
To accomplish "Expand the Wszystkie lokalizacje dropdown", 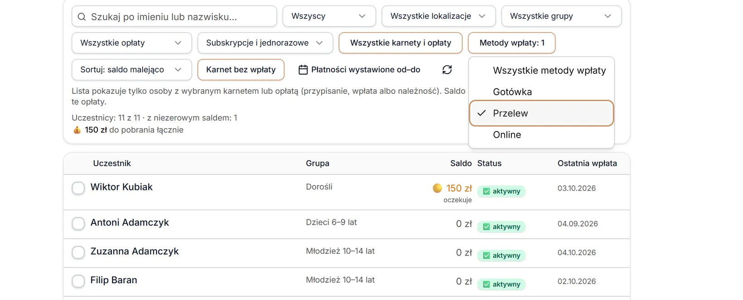I will pyautogui.click(x=439, y=16).
